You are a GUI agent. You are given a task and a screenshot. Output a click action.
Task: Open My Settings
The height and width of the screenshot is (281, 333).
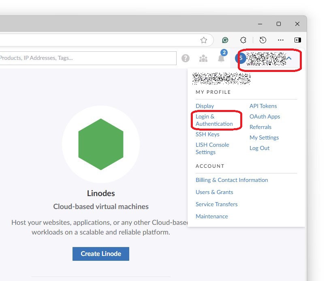pos(264,137)
